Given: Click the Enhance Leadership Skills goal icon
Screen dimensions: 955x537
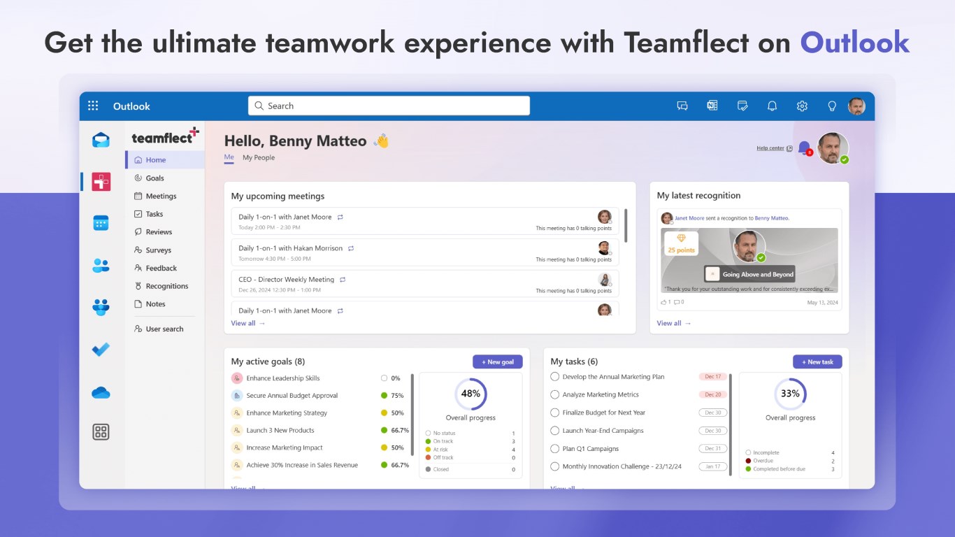Looking at the screenshot, I should [237, 378].
